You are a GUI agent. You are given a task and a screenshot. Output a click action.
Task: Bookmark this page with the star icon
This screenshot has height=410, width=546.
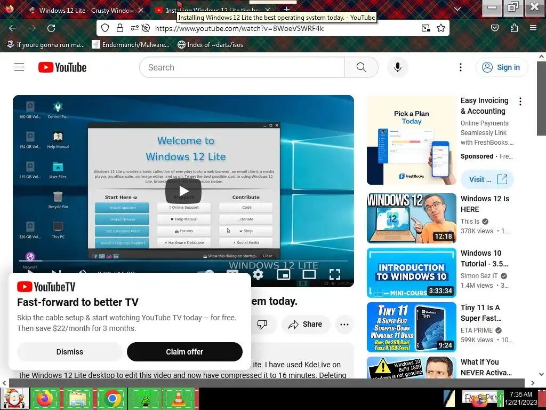[441, 28]
